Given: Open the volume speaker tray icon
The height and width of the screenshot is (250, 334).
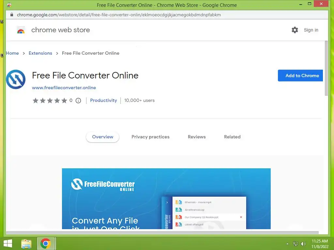Looking at the screenshot, I should 303,243.
